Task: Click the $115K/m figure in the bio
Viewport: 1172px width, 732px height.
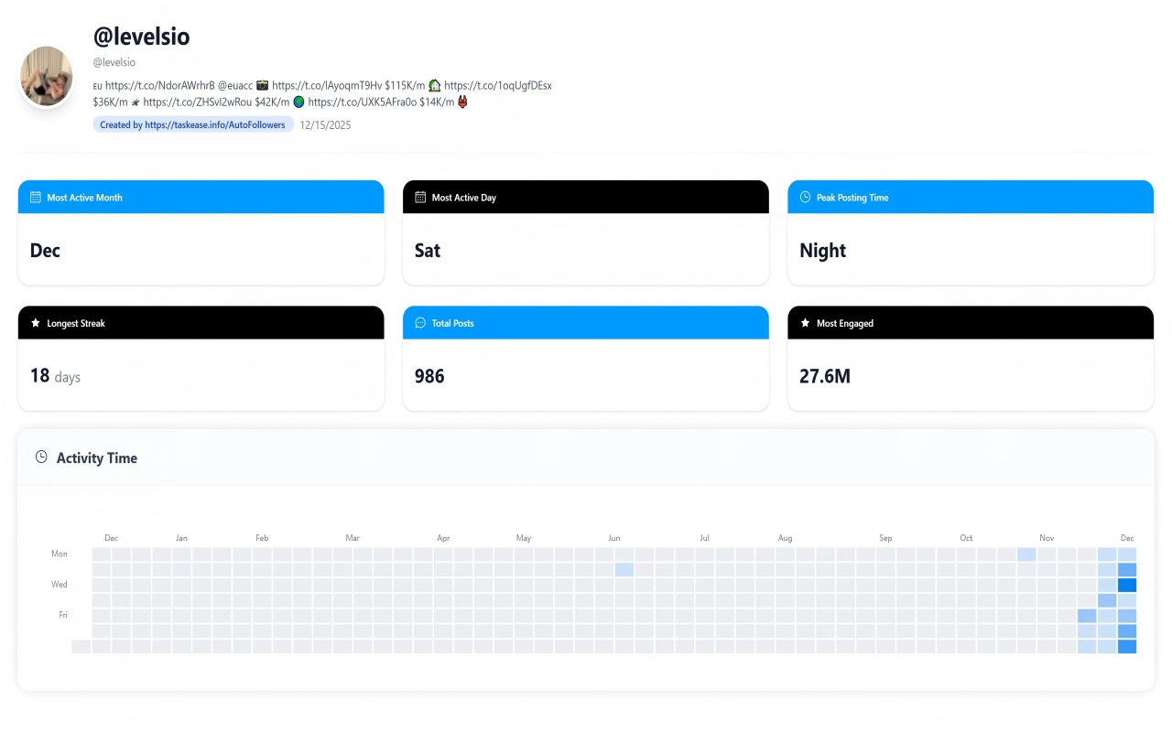Action: tap(405, 85)
